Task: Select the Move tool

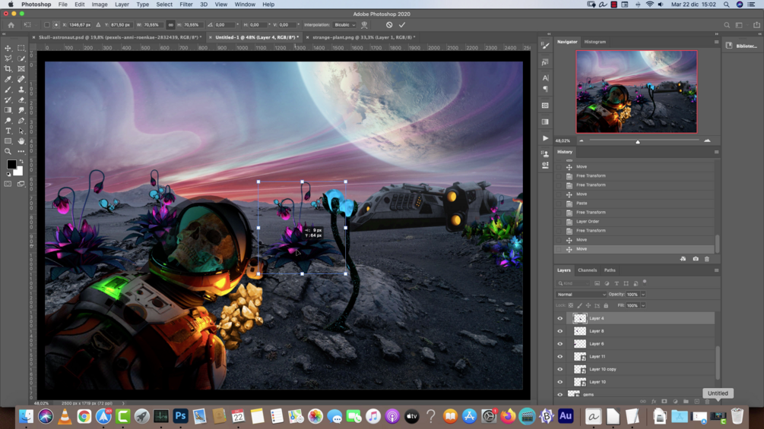Action: (x=8, y=48)
